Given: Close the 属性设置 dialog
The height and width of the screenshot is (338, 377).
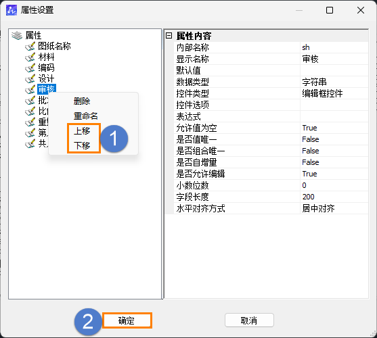Looking at the screenshot, I should coord(361,10).
